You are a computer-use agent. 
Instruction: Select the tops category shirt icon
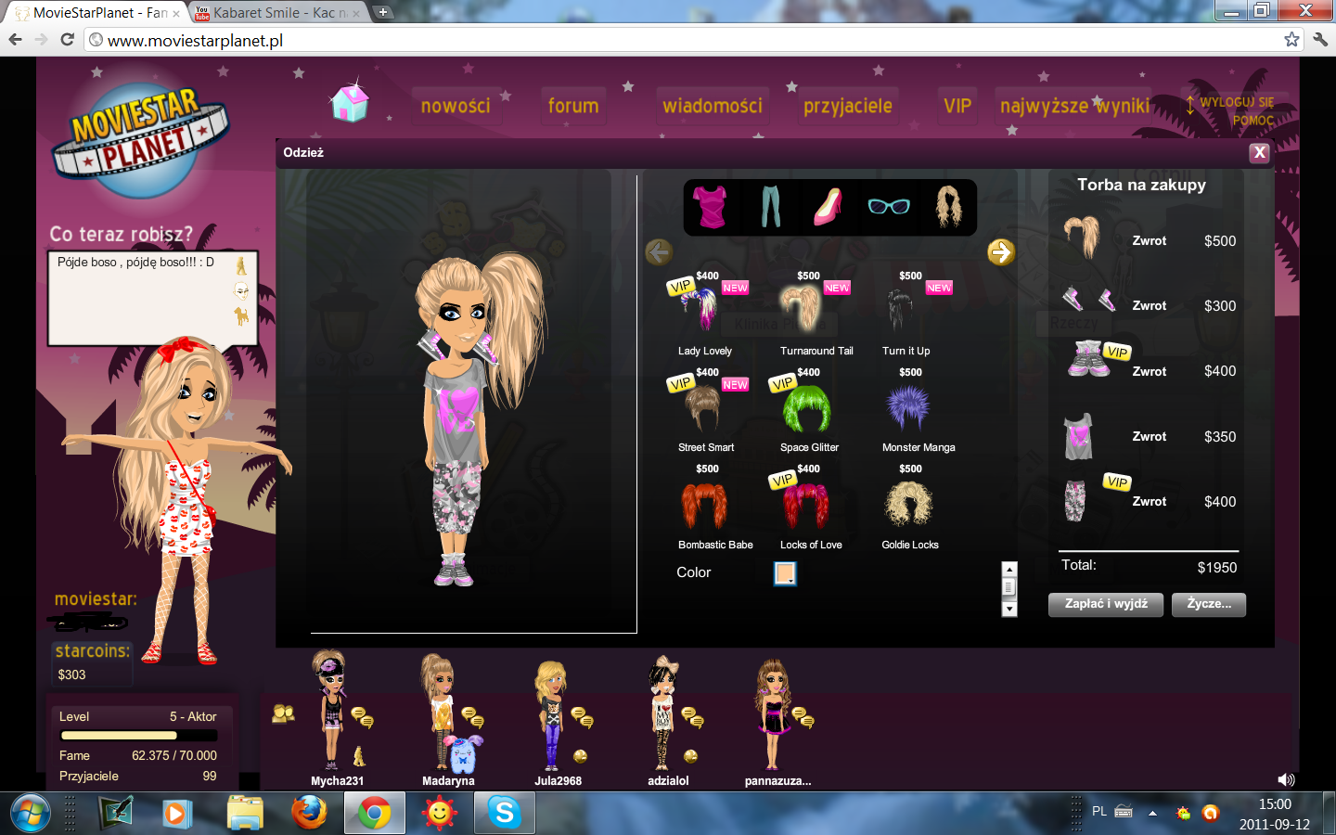[711, 206]
